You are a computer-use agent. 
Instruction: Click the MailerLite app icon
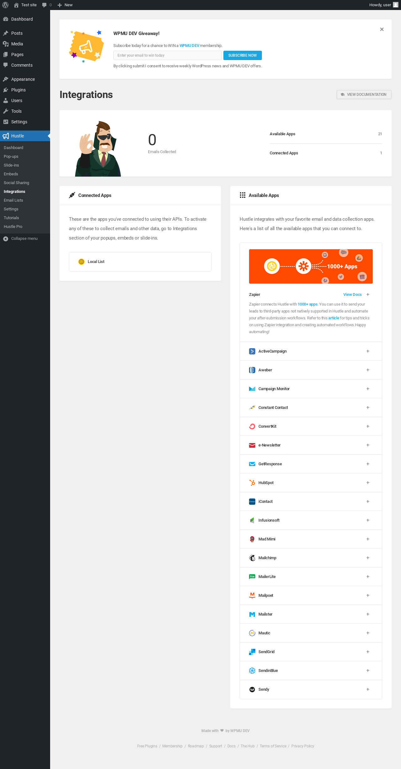(x=252, y=577)
